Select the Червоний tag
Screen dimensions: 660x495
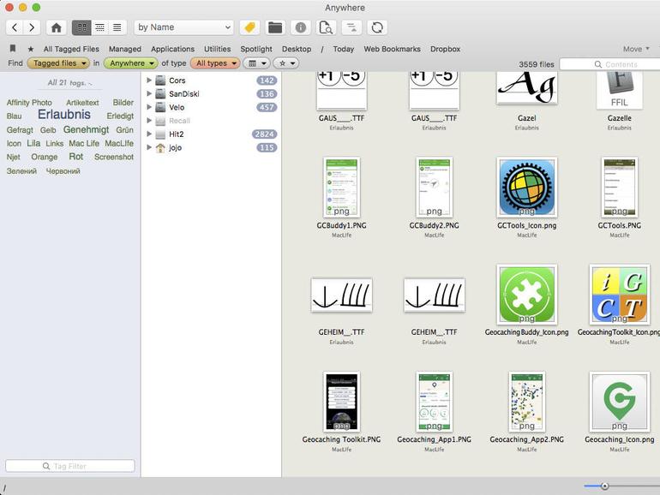[x=63, y=171]
